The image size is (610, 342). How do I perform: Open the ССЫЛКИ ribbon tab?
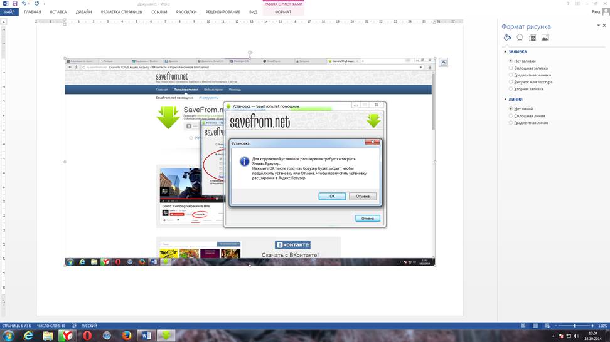point(159,12)
